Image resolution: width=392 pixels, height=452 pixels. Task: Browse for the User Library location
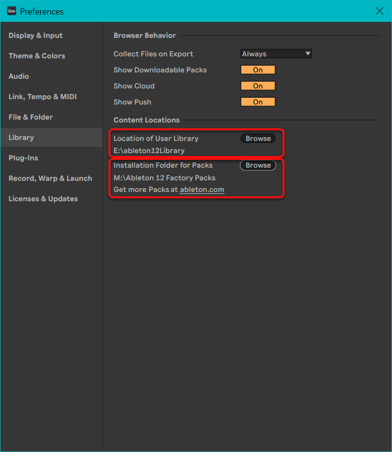tap(258, 139)
